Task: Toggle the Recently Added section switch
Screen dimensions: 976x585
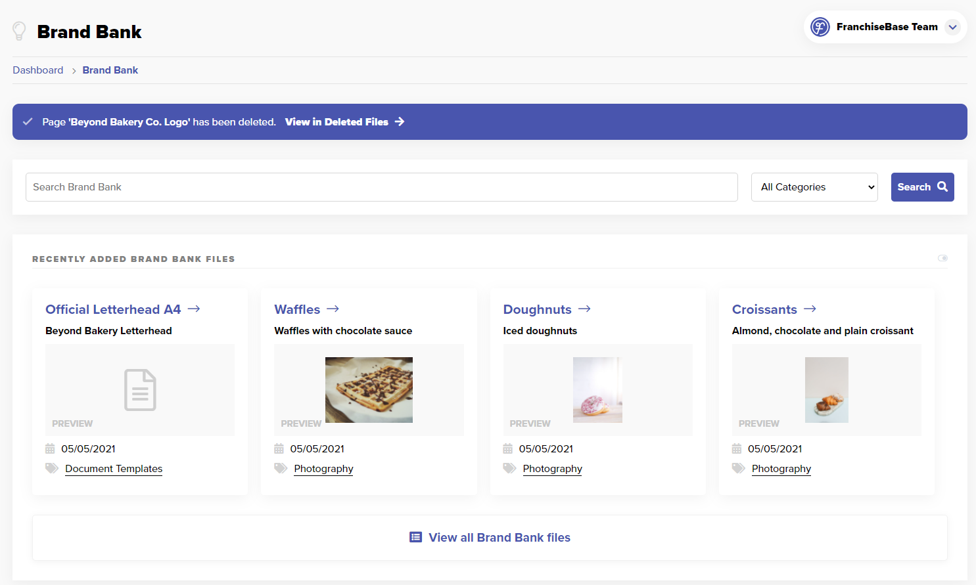Action: (x=942, y=258)
